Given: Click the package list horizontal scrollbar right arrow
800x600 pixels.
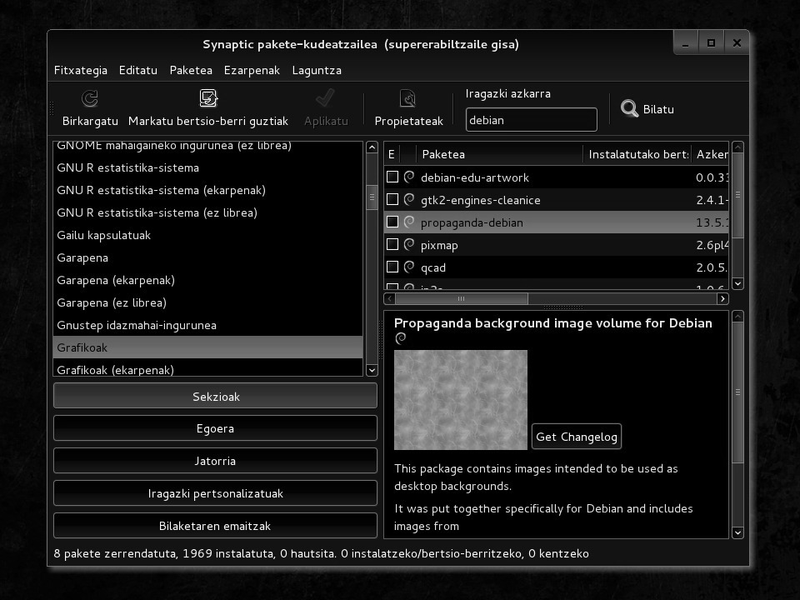Looking at the screenshot, I should [x=722, y=298].
